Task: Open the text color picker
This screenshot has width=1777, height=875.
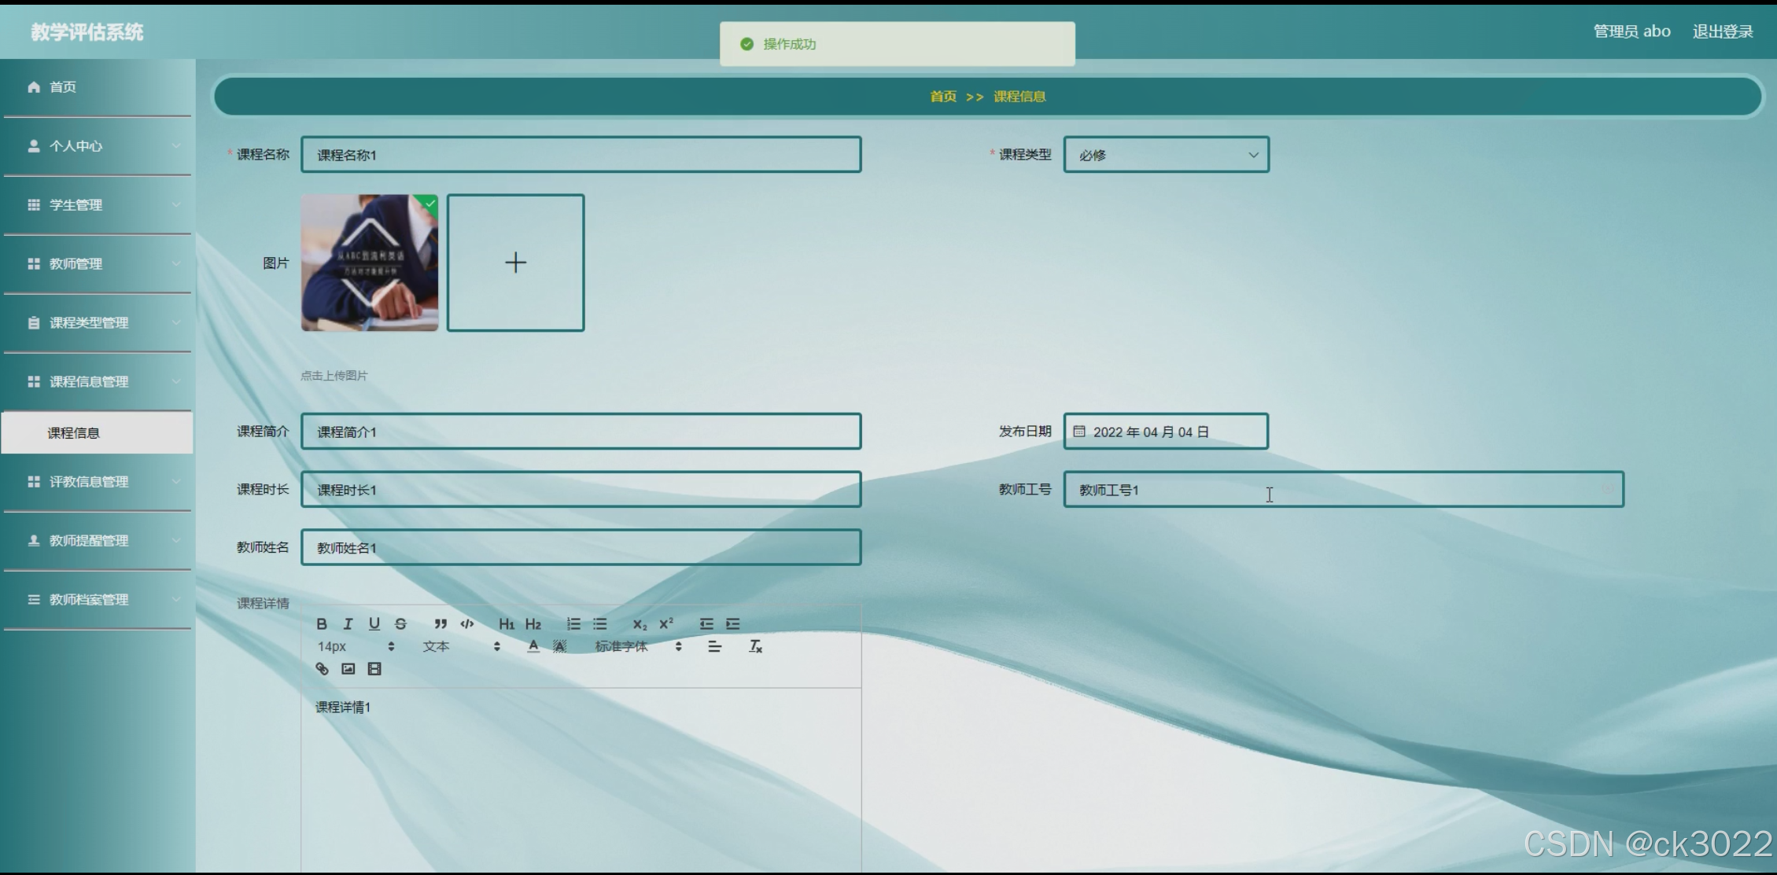Action: tap(533, 646)
